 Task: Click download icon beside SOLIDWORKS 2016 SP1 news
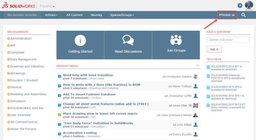(208, 67)
